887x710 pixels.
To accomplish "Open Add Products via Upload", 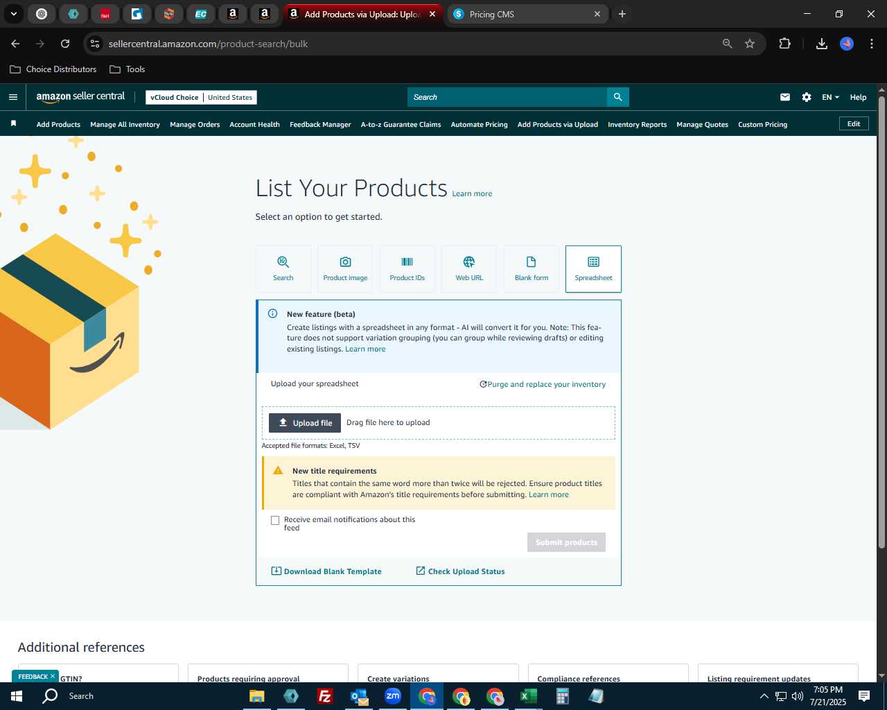I will [558, 125].
